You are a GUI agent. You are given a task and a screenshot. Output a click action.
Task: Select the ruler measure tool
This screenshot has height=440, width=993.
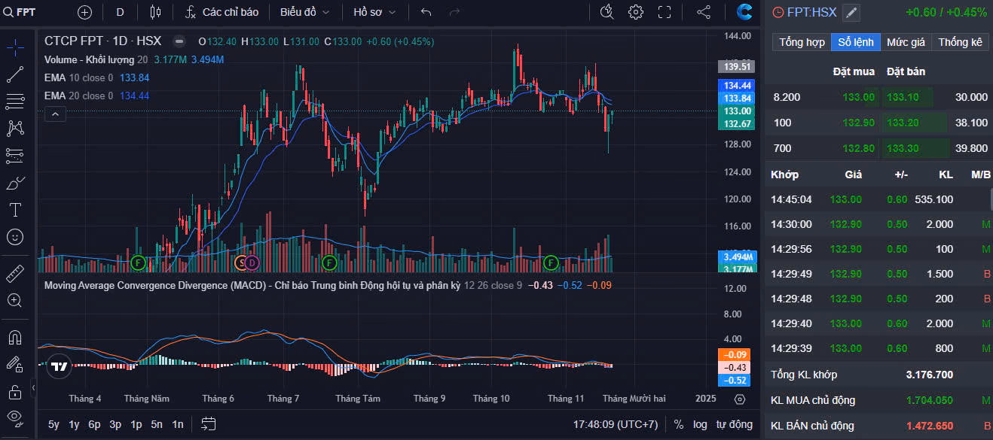[15, 273]
